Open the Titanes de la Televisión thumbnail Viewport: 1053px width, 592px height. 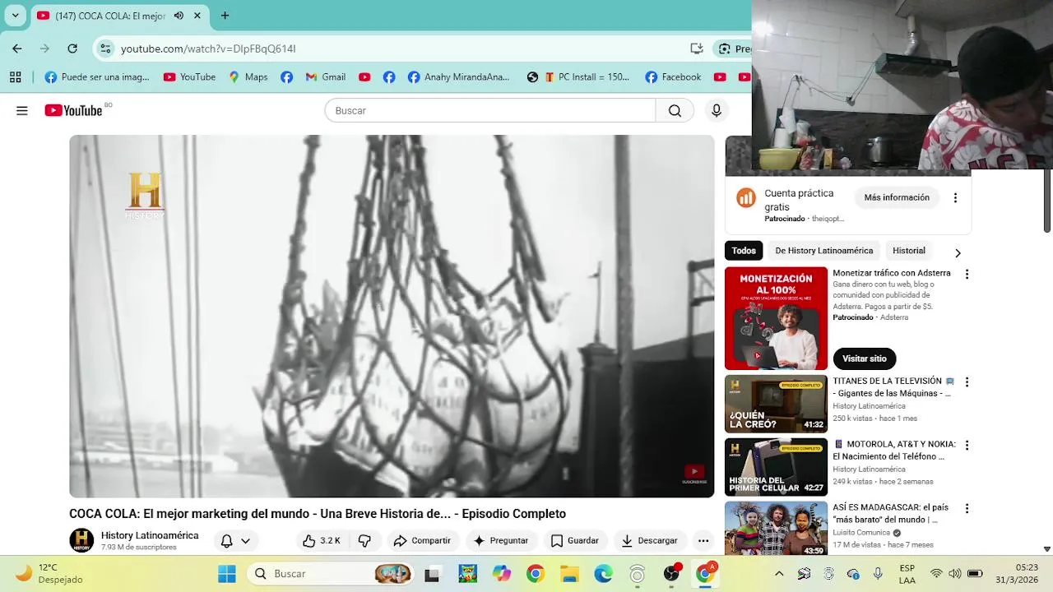(776, 404)
